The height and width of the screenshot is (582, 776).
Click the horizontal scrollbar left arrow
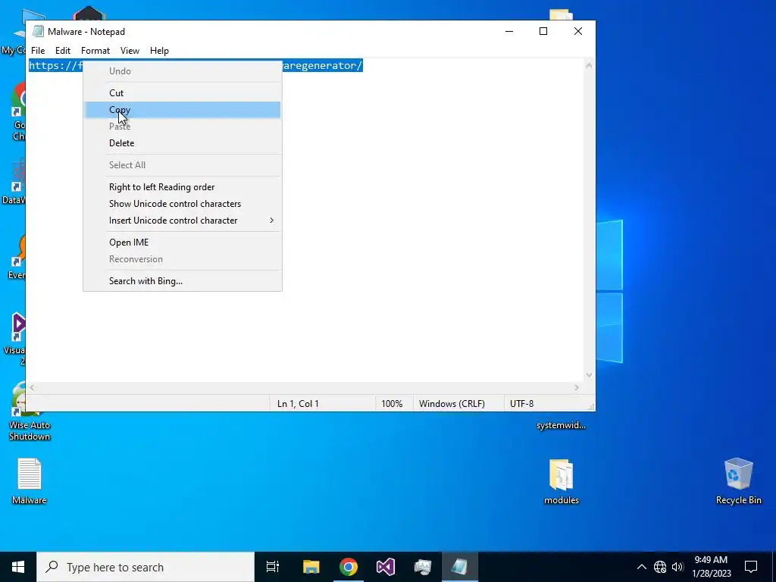32,388
